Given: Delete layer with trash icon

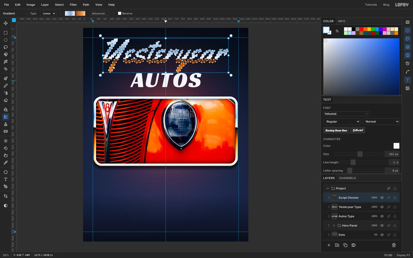Looking at the screenshot, I should 394,245.
